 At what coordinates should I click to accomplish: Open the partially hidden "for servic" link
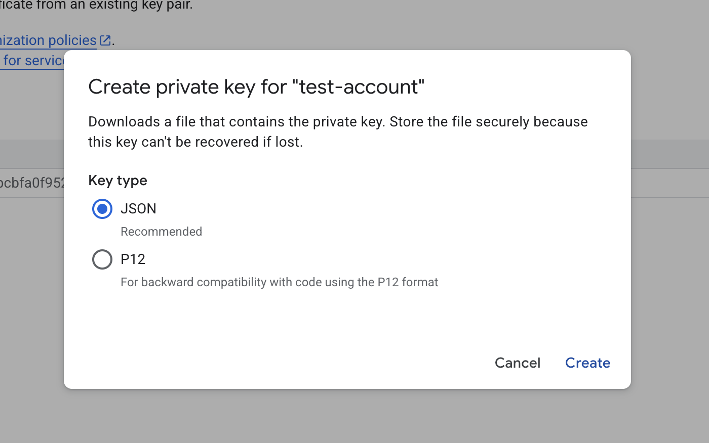click(x=33, y=61)
